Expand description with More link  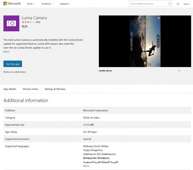click(6, 52)
